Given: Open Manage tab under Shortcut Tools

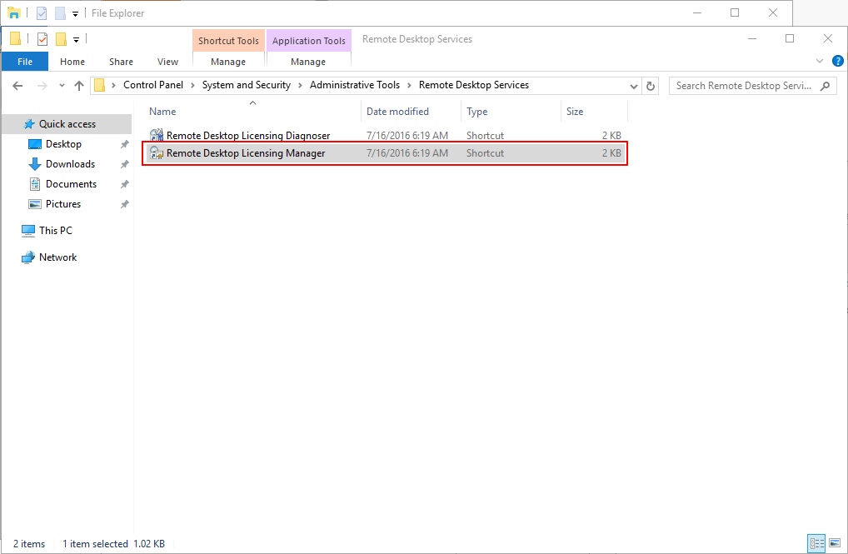Looking at the screenshot, I should pos(228,62).
